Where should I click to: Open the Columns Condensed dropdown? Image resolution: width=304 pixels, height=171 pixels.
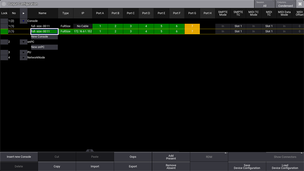point(285,4)
